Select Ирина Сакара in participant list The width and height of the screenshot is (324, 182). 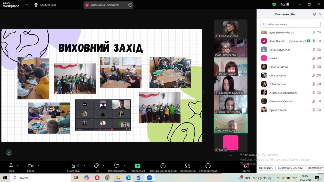(290, 110)
